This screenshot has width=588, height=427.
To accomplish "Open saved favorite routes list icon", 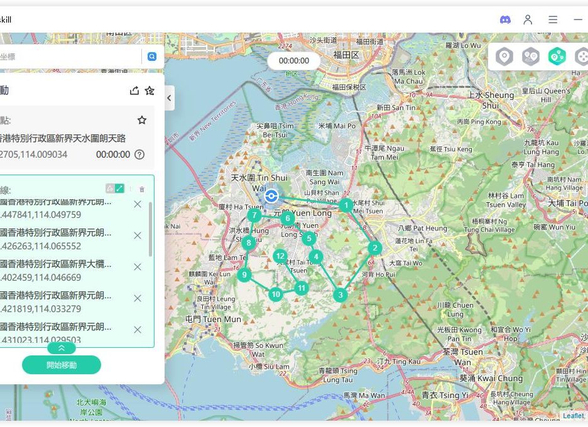I will tap(150, 90).
